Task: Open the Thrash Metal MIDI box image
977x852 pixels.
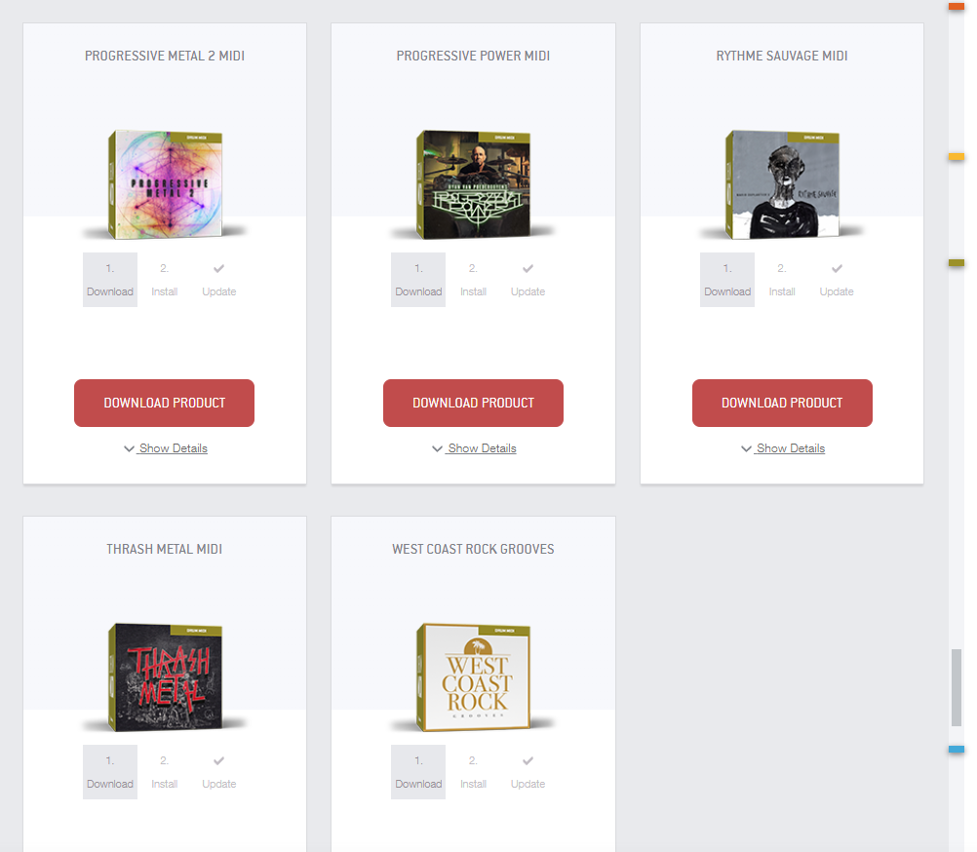Action: (x=165, y=677)
